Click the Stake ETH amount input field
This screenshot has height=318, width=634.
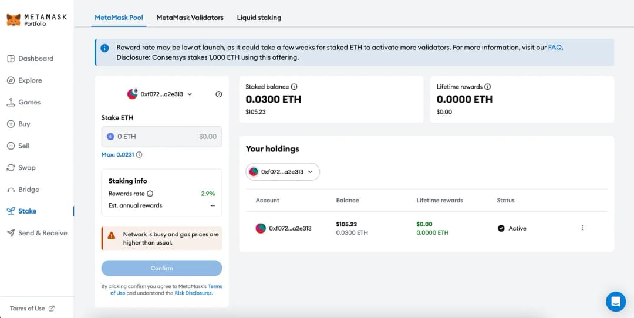pyautogui.click(x=156, y=137)
